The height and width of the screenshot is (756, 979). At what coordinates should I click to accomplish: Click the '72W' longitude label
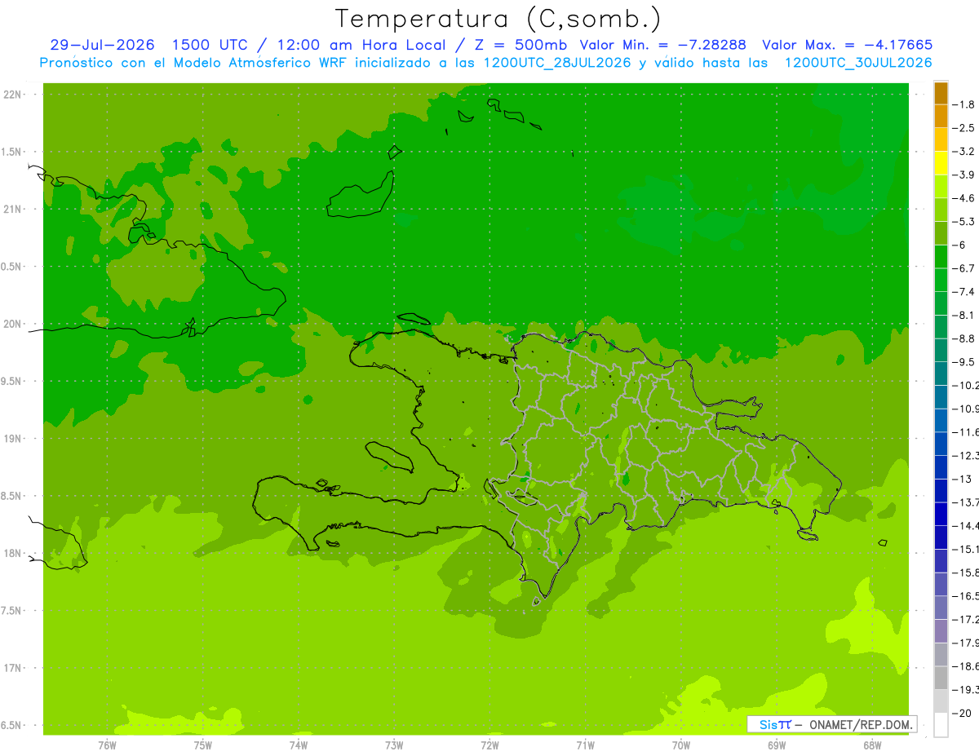[x=489, y=745]
